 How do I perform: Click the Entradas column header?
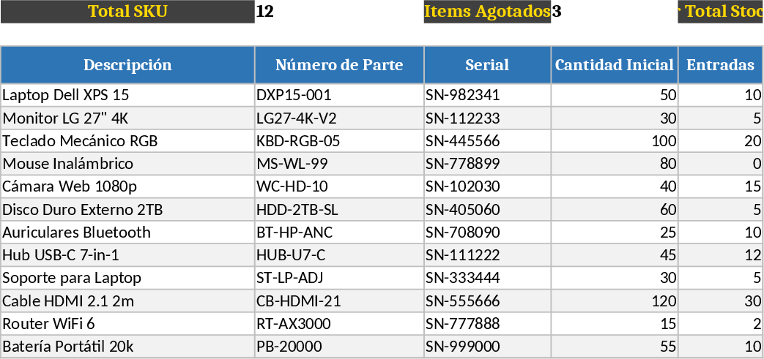coord(720,65)
